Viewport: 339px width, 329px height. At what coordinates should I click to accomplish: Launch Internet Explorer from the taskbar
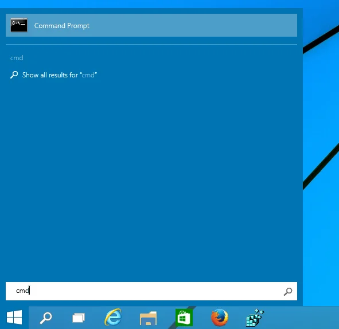(113, 318)
